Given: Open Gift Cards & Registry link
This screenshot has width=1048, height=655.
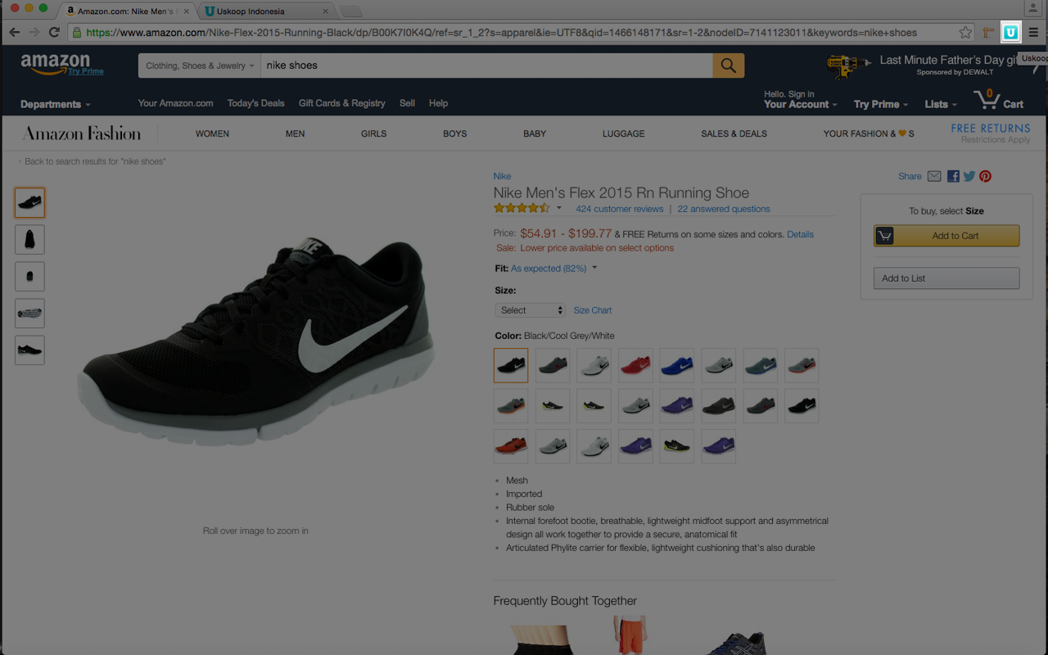Looking at the screenshot, I should (x=341, y=103).
